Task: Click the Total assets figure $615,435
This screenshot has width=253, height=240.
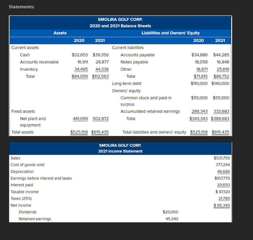Action: coord(100,132)
